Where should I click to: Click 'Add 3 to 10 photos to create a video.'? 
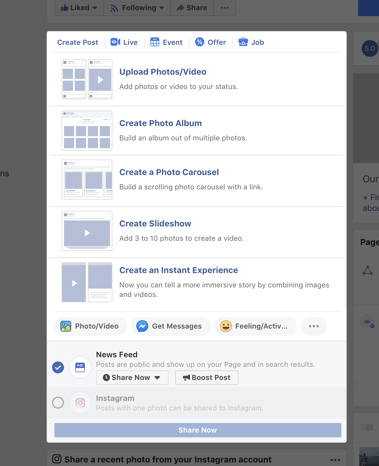click(x=182, y=238)
